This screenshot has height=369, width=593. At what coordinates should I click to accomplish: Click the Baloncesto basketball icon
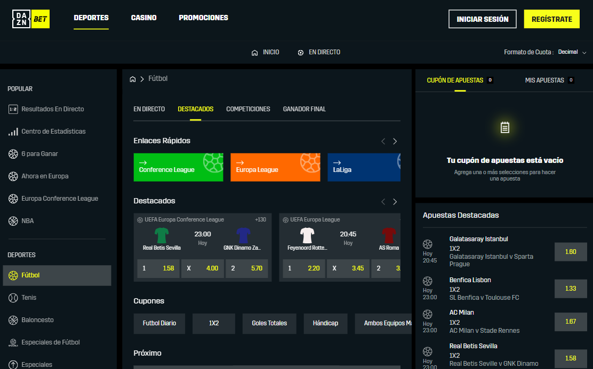point(13,319)
